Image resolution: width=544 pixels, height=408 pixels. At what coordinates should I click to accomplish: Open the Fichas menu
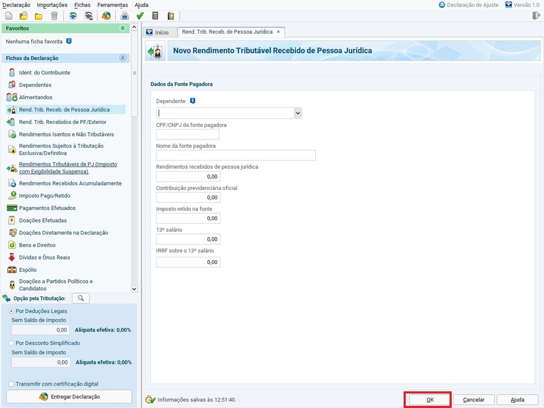tap(82, 5)
